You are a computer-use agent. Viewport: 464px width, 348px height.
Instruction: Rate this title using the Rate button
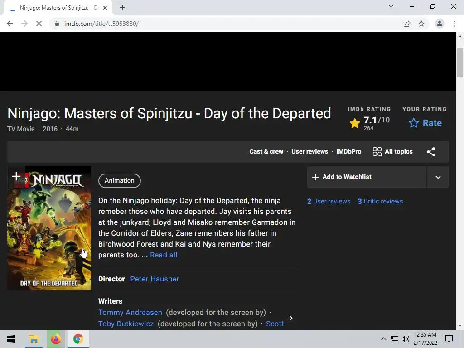pos(425,123)
